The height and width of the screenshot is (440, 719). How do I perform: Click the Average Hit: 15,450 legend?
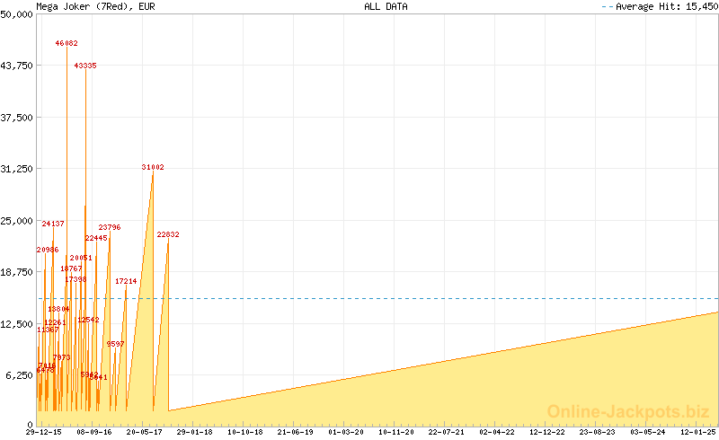click(665, 6)
